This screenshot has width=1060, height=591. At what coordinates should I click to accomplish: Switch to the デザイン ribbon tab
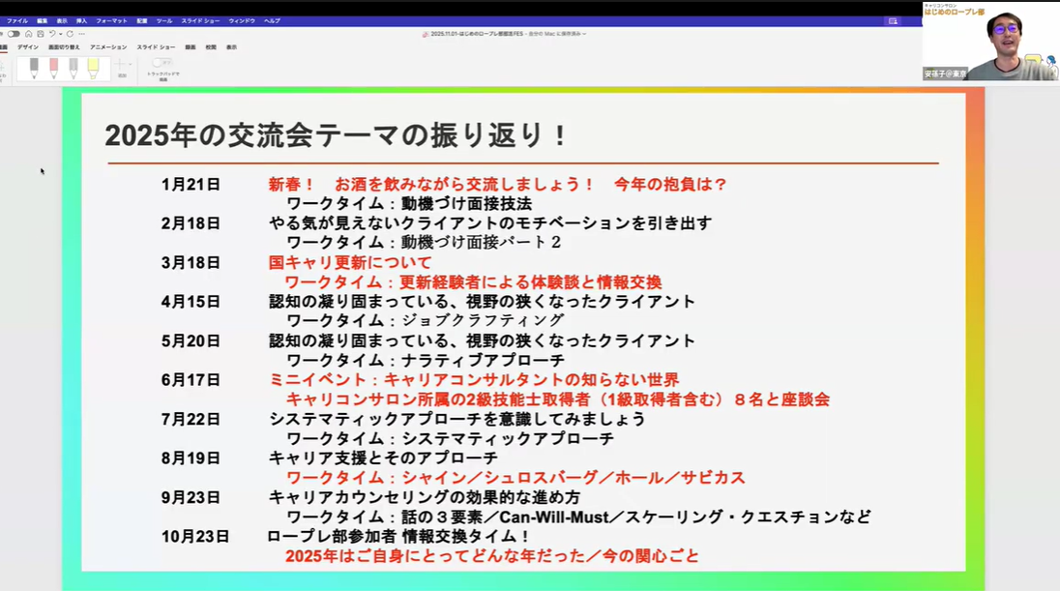click(28, 46)
